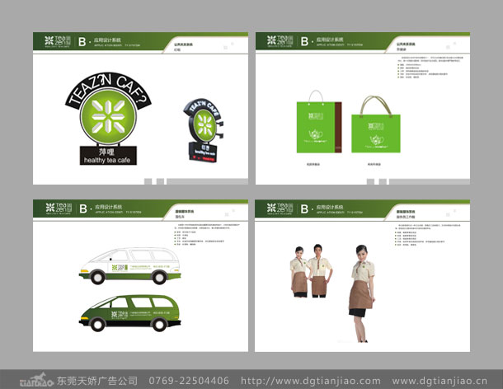Screen dimensions: 503x389
Task: Click the 'healthy tea cafe' black plate text
Action: click(x=107, y=160)
